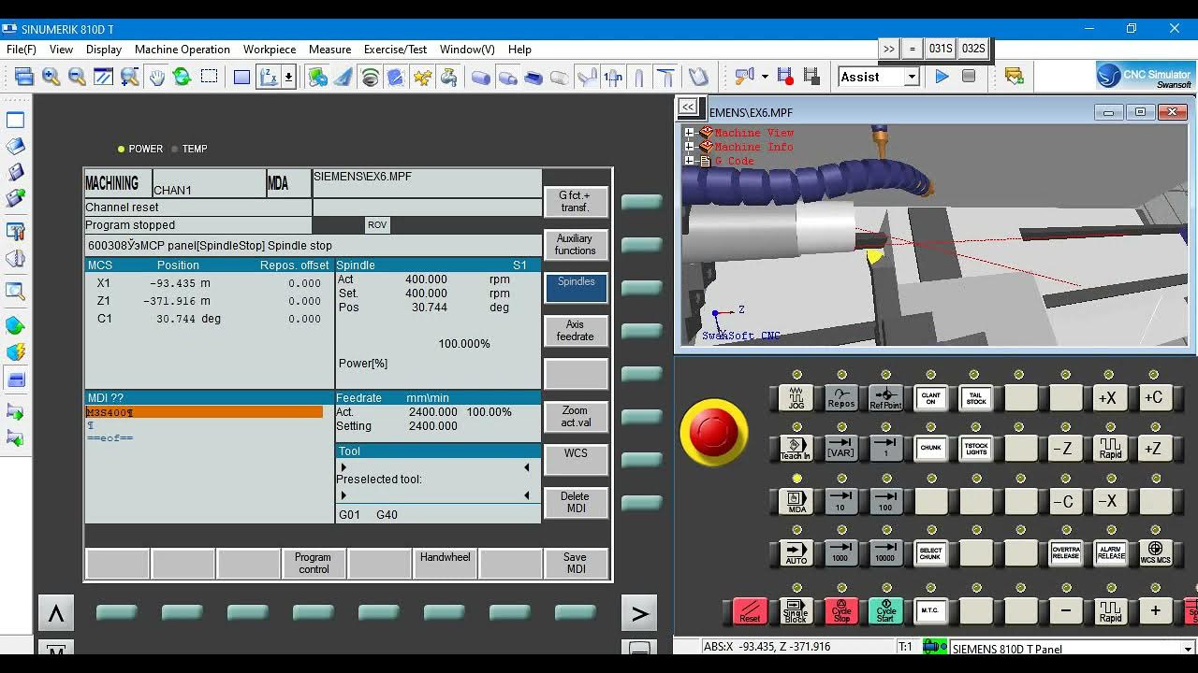Click the Spindles softkey
Screen dimensions: 1198x673
pyautogui.click(x=577, y=287)
